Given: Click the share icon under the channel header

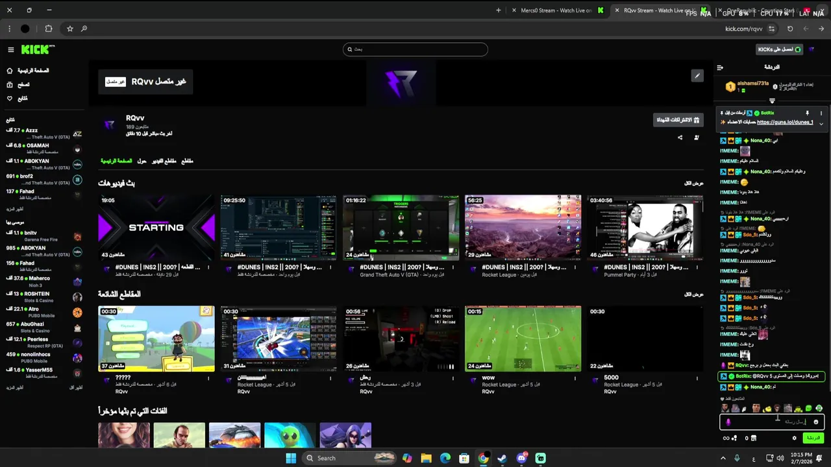Looking at the screenshot, I should point(680,138).
